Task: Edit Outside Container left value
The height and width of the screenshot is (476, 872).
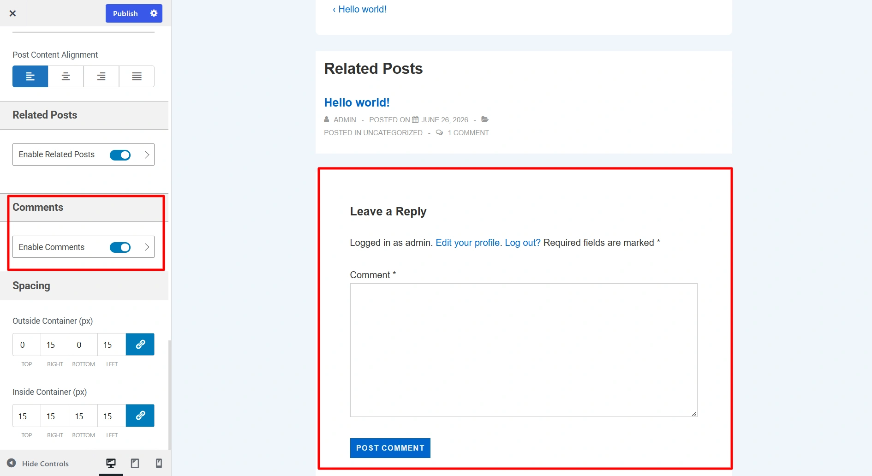Action: coord(112,345)
